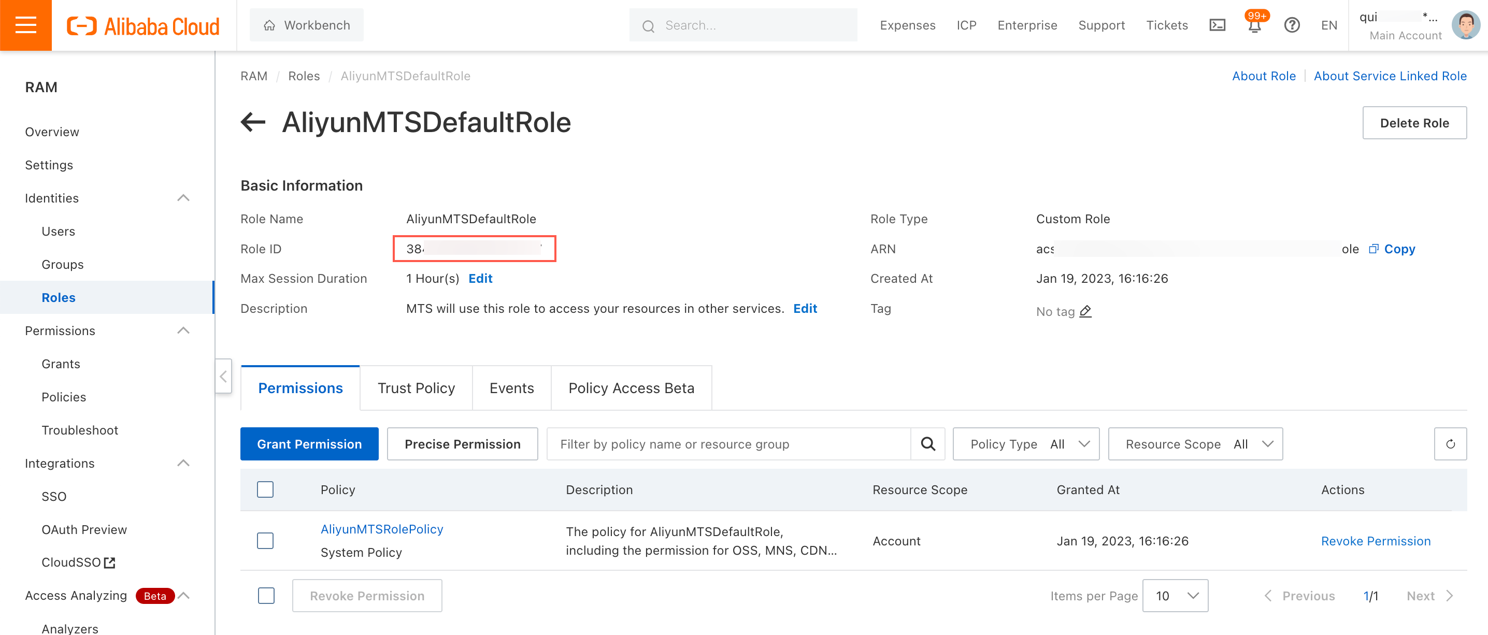Collapse the Integrations section
Viewport: 1488px width, 635px height.
183,464
